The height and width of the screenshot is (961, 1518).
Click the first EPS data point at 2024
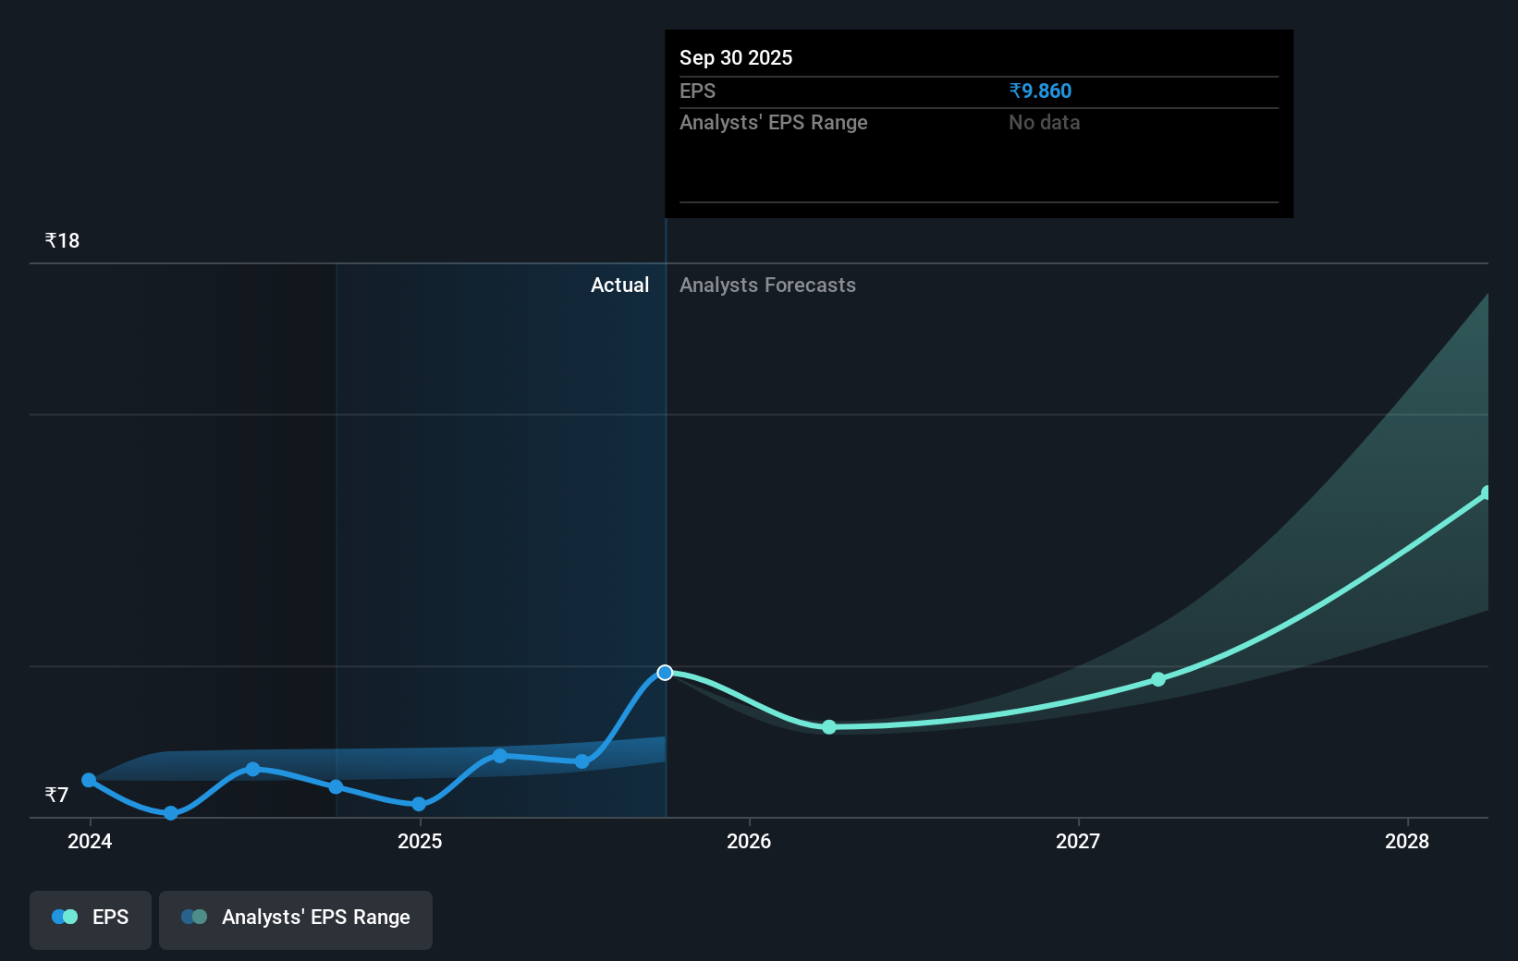(x=89, y=780)
